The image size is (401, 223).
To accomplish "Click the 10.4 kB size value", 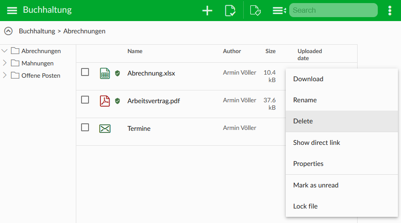I will [270, 76].
